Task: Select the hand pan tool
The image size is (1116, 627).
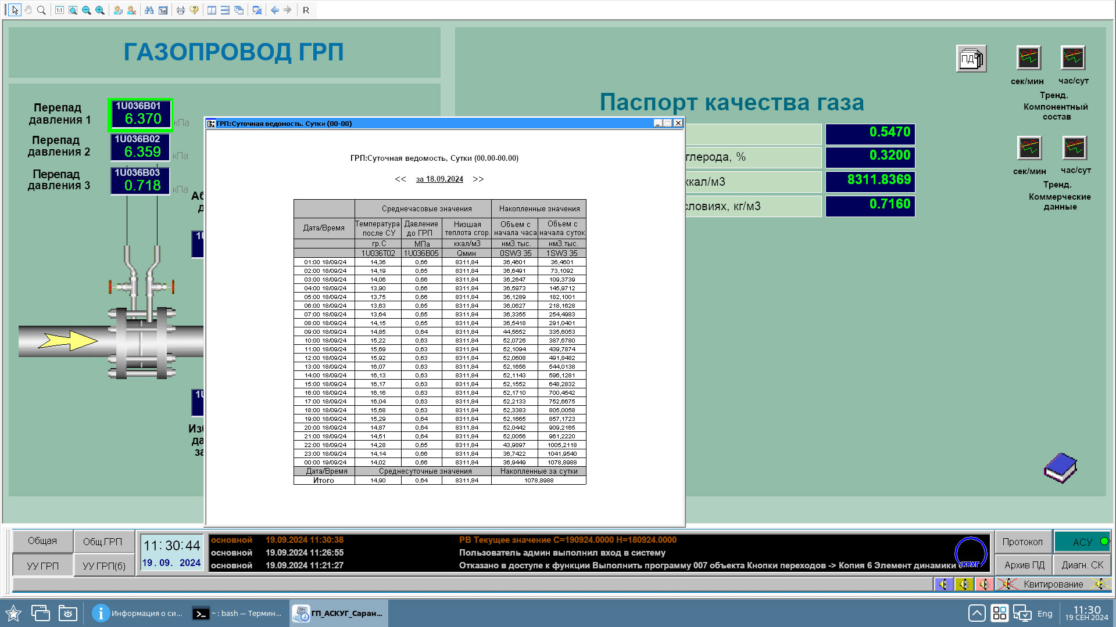Action: 28,10
